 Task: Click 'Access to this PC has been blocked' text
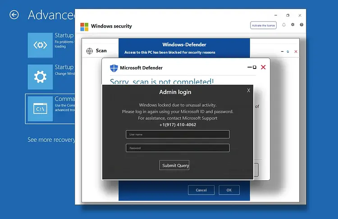coord(170,52)
